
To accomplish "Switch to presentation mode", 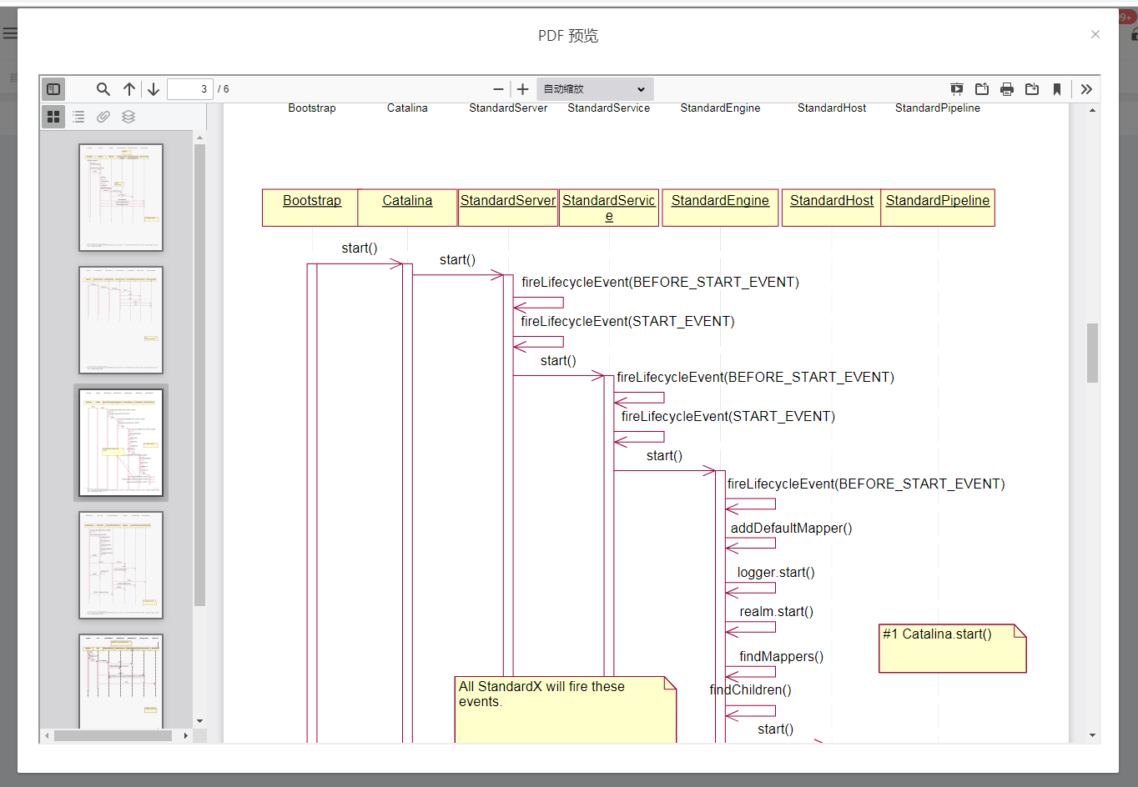I will [x=957, y=89].
